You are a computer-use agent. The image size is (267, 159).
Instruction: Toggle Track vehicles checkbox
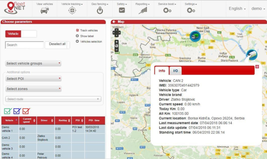(77, 30)
